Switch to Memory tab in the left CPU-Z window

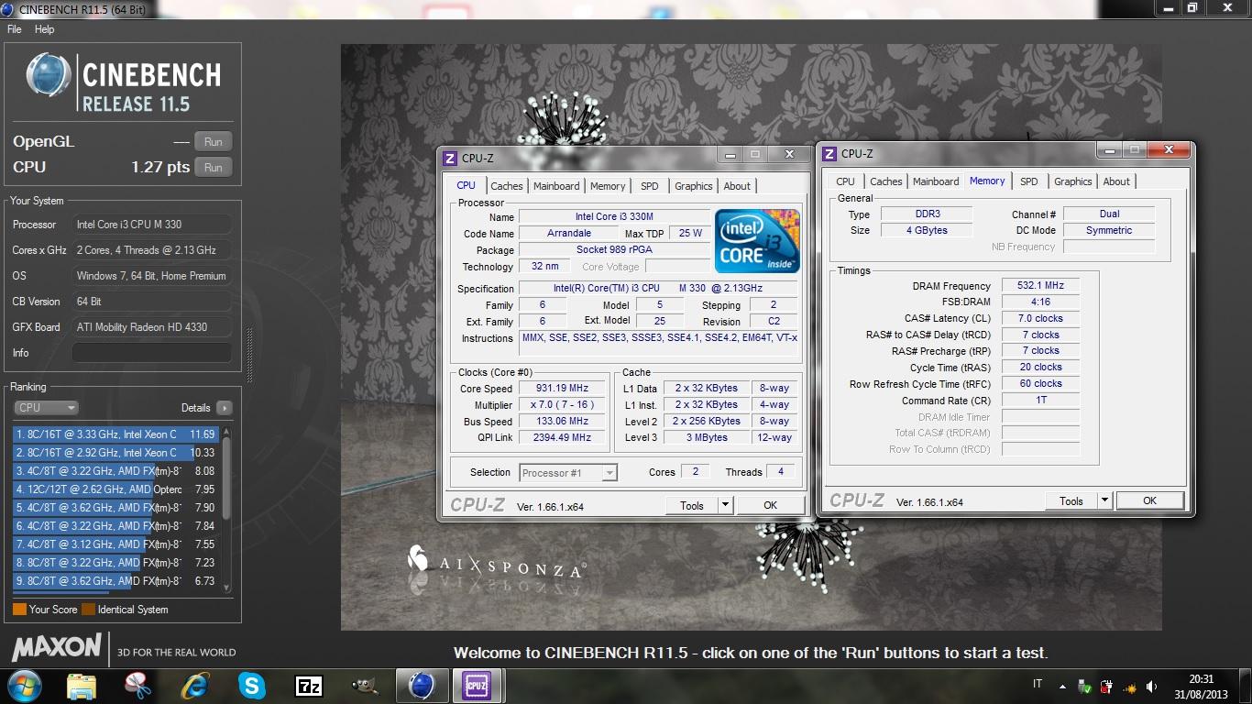pos(608,186)
